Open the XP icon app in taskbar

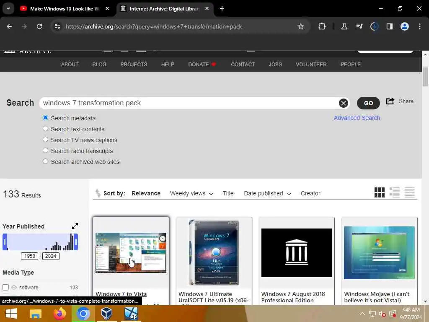(x=131, y=314)
